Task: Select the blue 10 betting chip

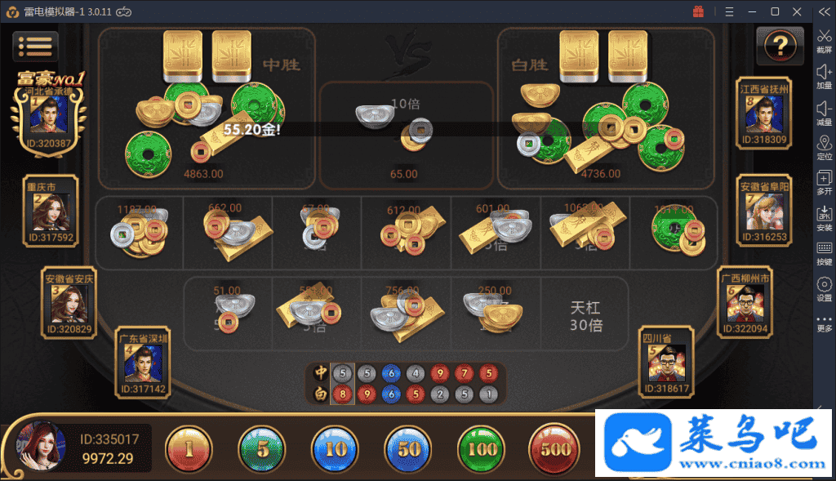Action: 336,449
